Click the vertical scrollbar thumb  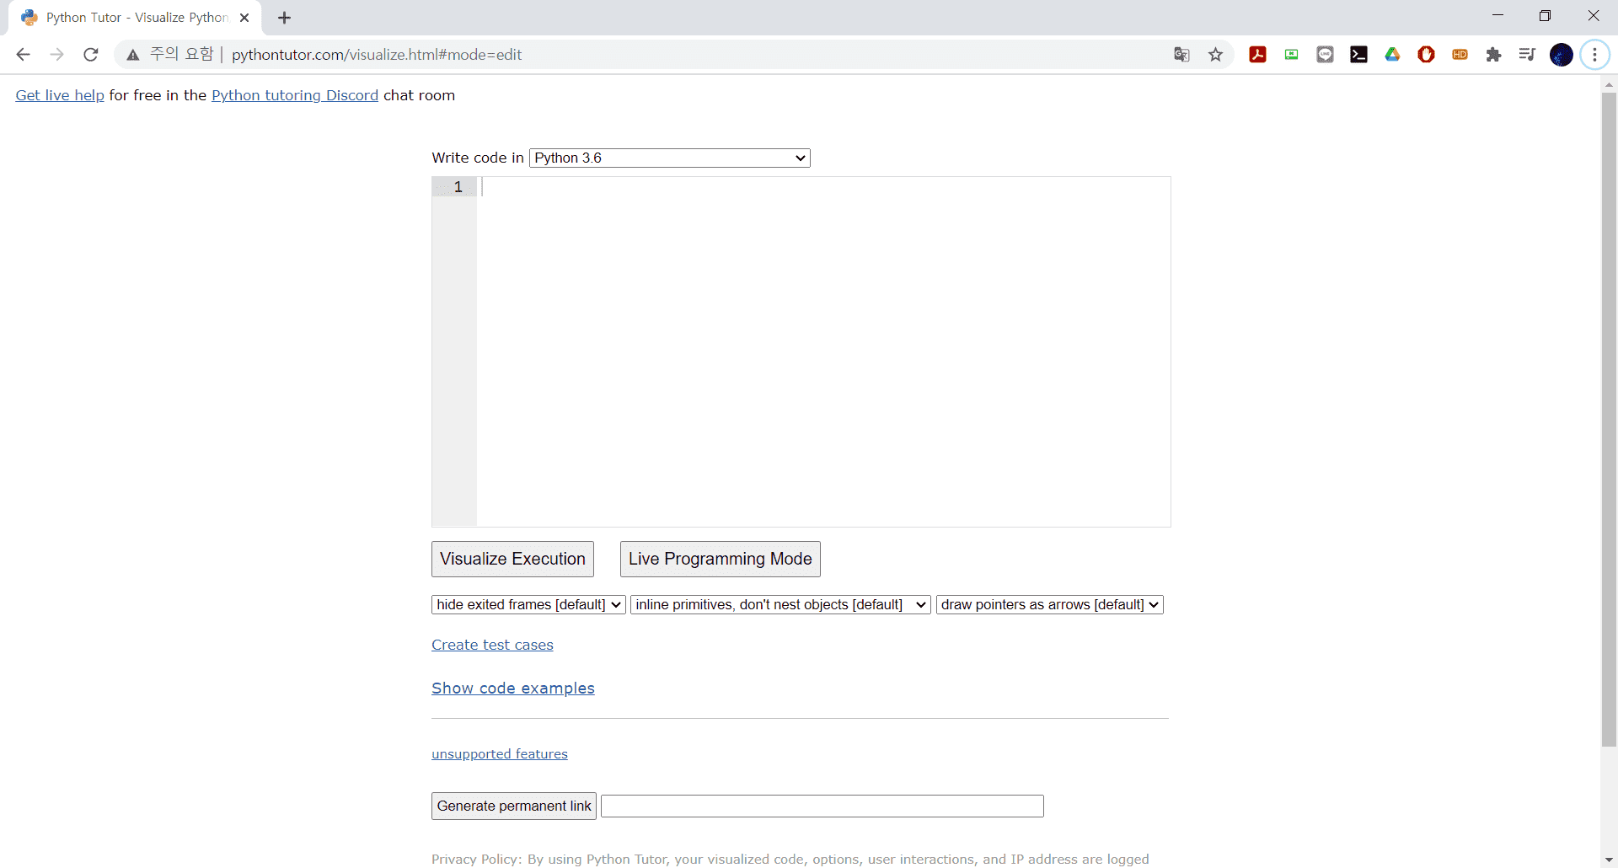tap(1609, 420)
